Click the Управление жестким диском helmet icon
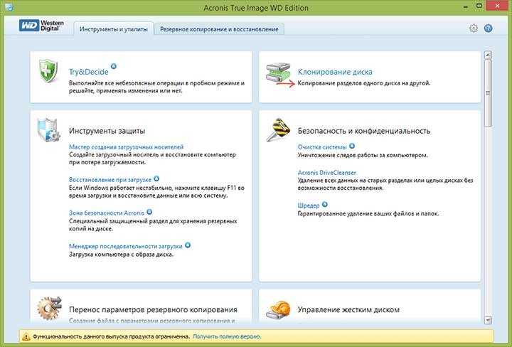 point(278,310)
